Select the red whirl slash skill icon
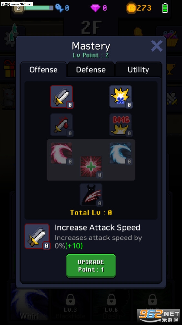This screenshot has height=325, width=182. (62, 153)
